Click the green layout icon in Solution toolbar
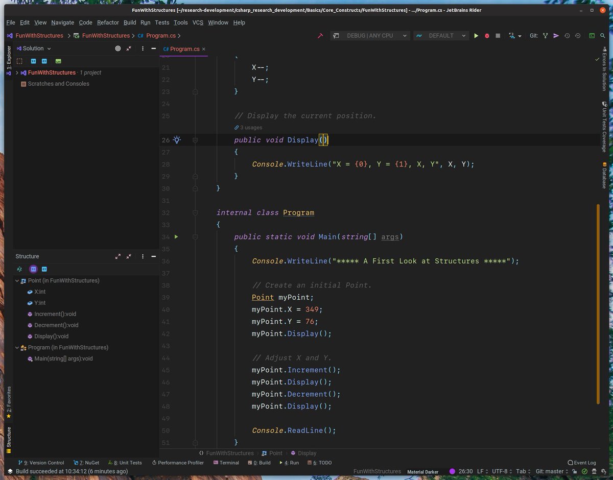This screenshot has height=480, width=613. (x=58, y=61)
